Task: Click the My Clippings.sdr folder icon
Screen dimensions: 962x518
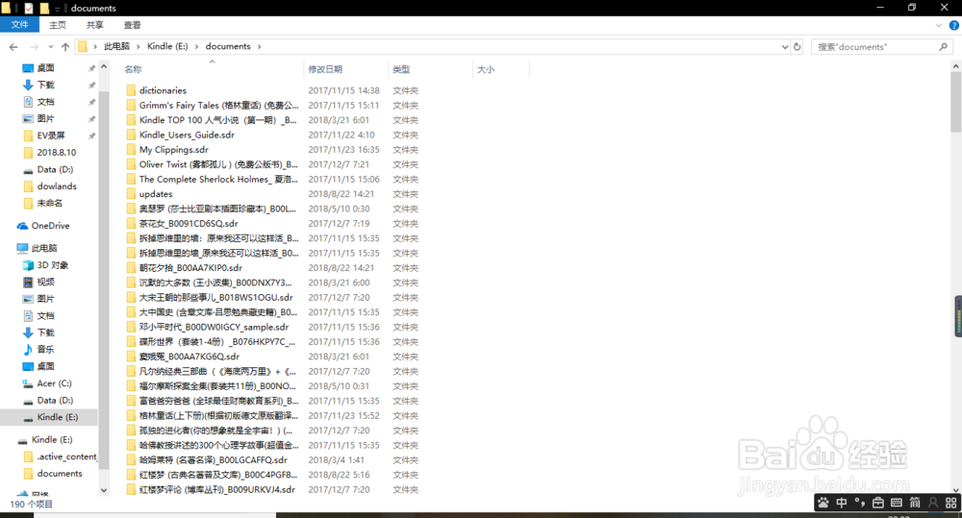Action: [x=131, y=149]
